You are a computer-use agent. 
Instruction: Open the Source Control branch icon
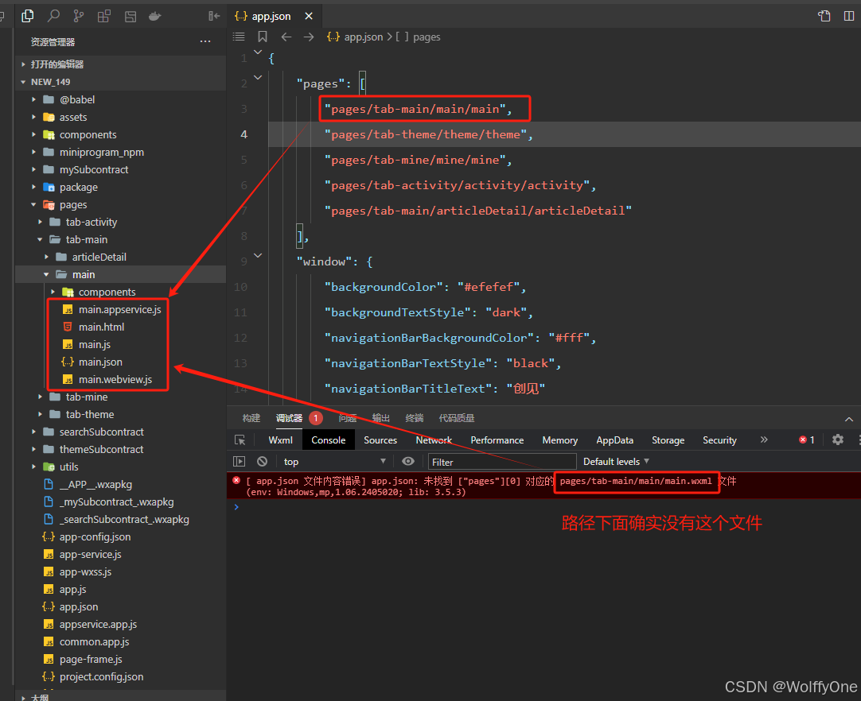pyautogui.click(x=79, y=16)
